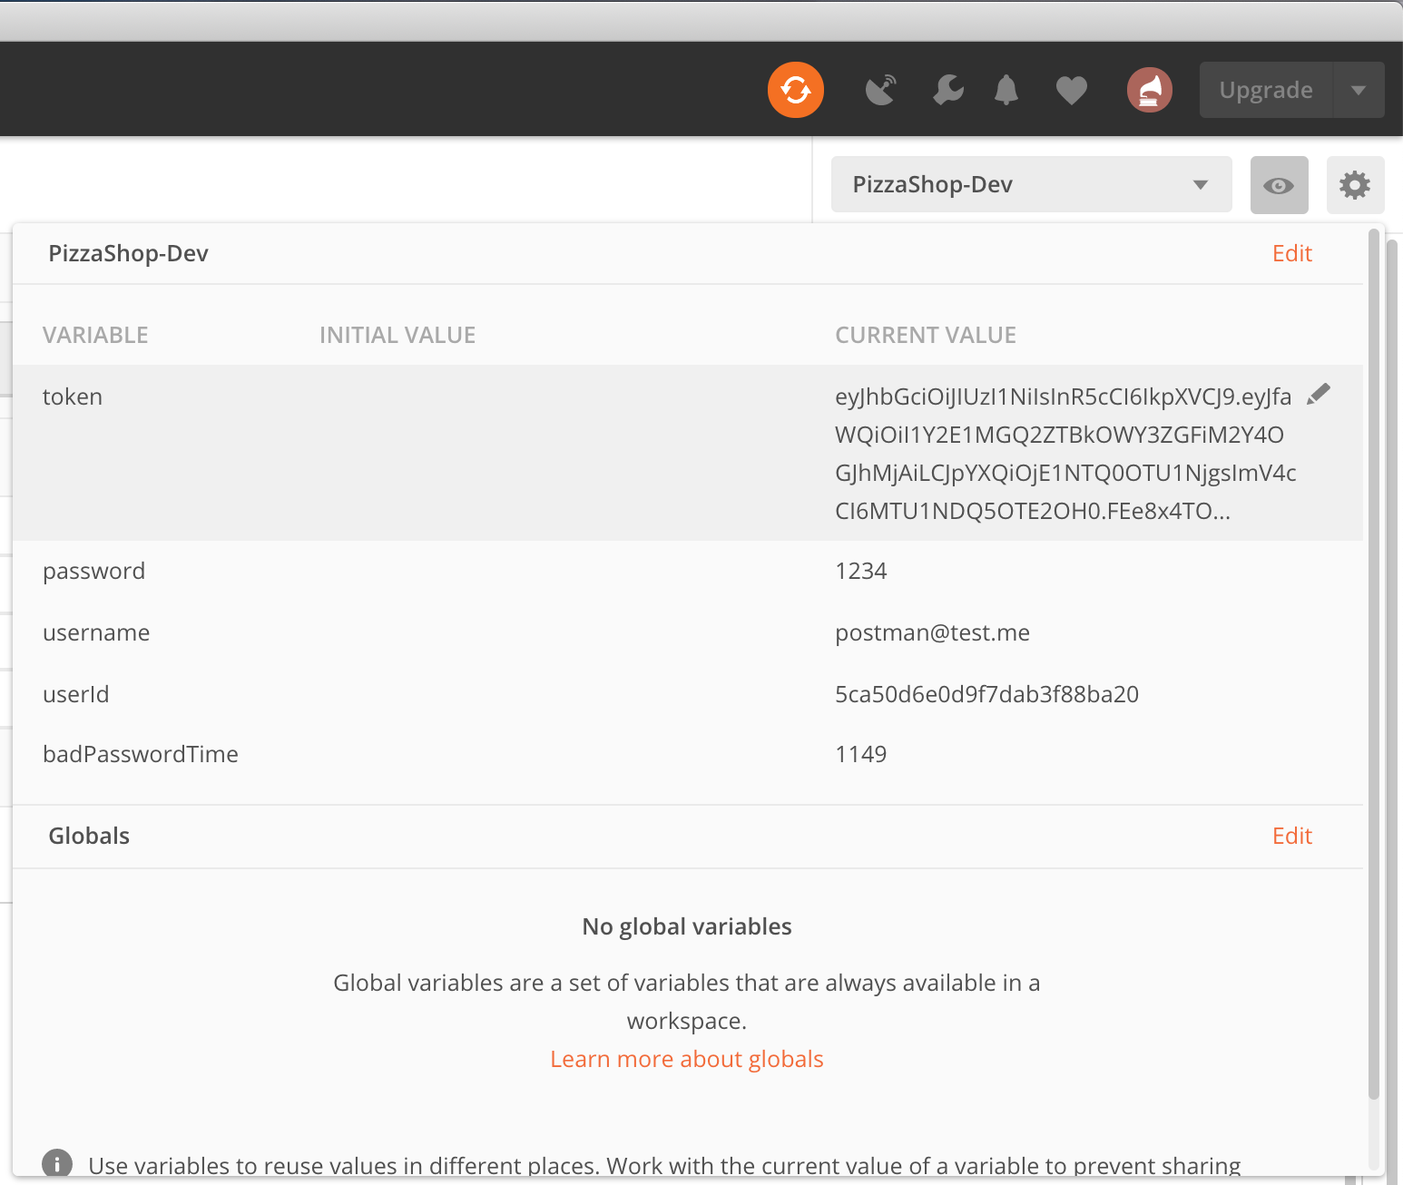1403x1185 pixels.
Task: Click the panel's vertical scrollbar
Action: tap(1374, 662)
